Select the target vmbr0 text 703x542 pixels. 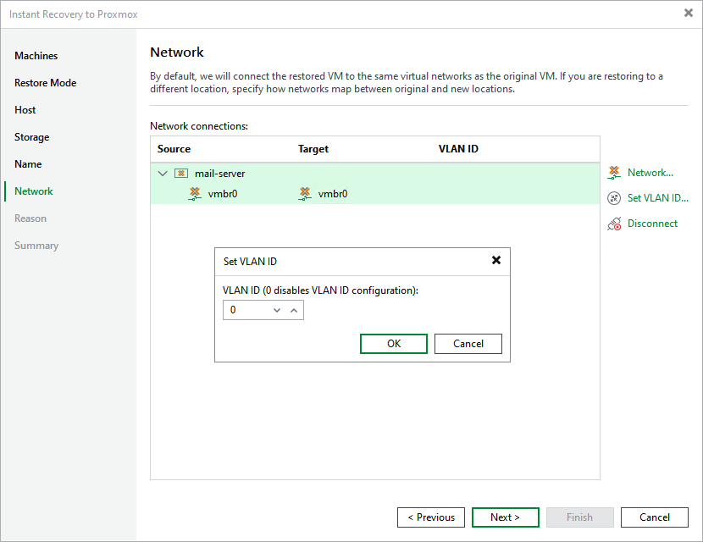coord(333,194)
